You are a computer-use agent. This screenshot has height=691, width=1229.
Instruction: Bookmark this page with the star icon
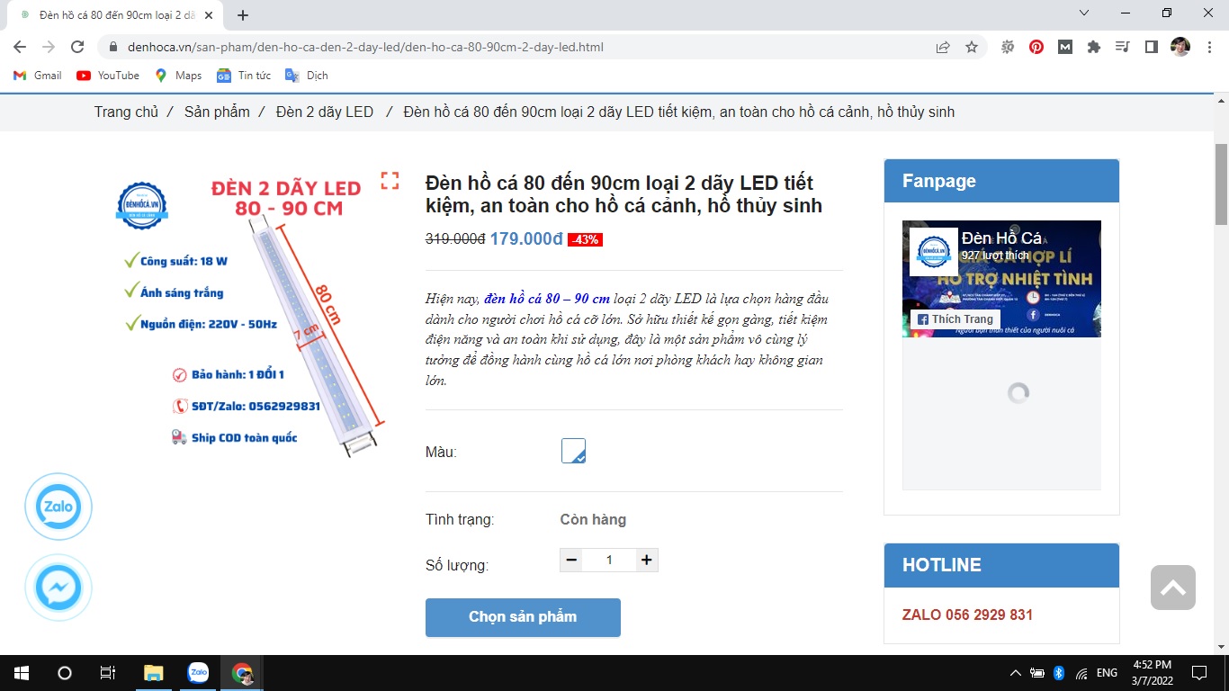(972, 47)
